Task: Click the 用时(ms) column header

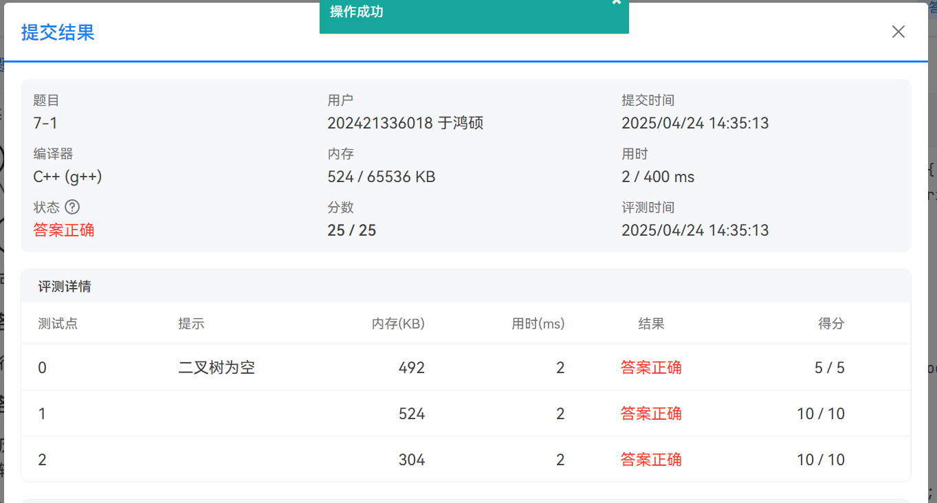Action: point(538,324)
